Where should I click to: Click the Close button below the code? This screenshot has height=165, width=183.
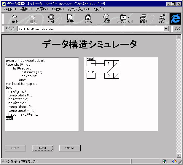coord(70,148)
